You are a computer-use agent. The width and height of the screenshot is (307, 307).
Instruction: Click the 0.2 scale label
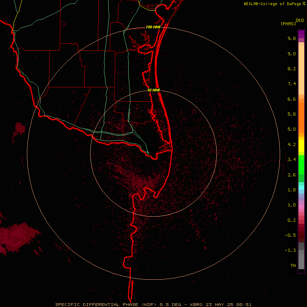coord(292,220)
